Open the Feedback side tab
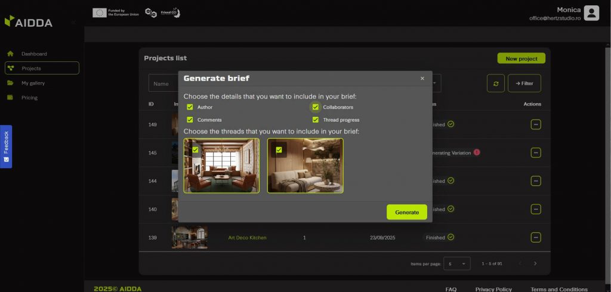The width and height of the screenshot is (611, 292). (x=6, y=146)
